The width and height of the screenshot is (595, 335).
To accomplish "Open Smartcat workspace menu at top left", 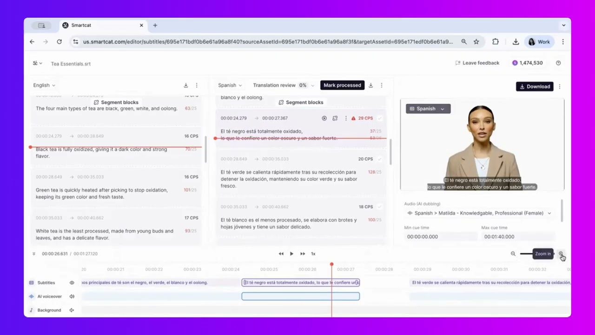I will point(37,63).
